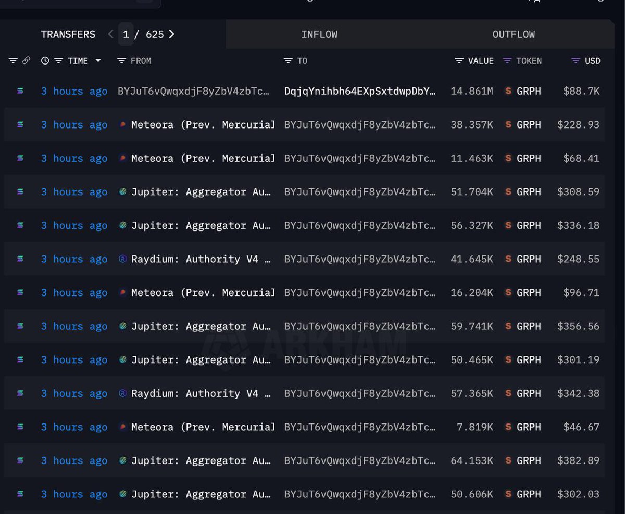
Task: Click Jupiter logo on the 51.704K row
Action: click(123, 192)
